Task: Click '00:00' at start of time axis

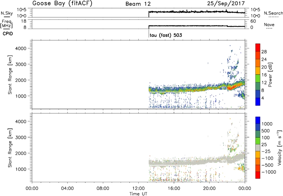Action: pyautogui.click(x=32, y=189)
